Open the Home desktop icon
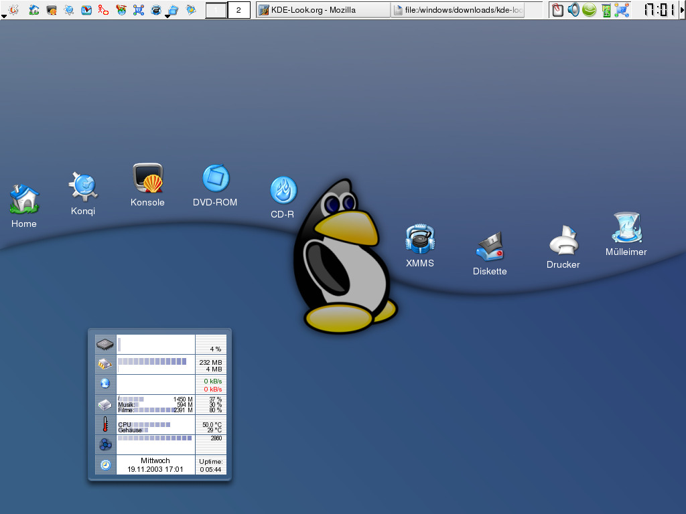 point(24,206)
